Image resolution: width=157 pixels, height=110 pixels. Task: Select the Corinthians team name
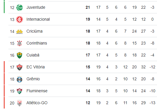coord(37,43)
